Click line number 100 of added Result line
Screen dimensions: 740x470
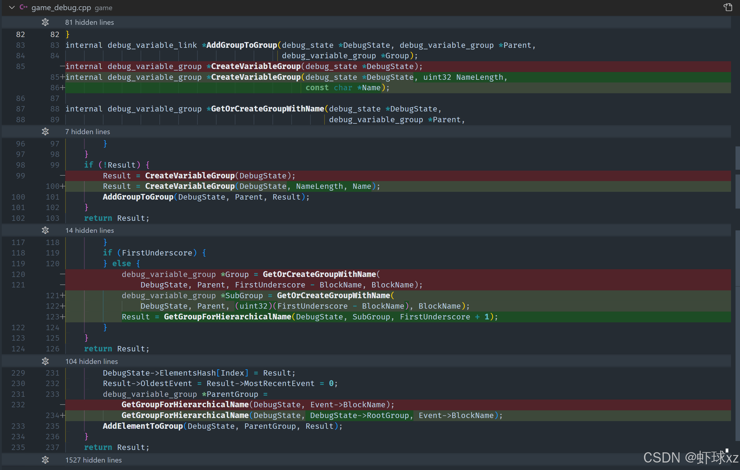click(x=53, y=186)
